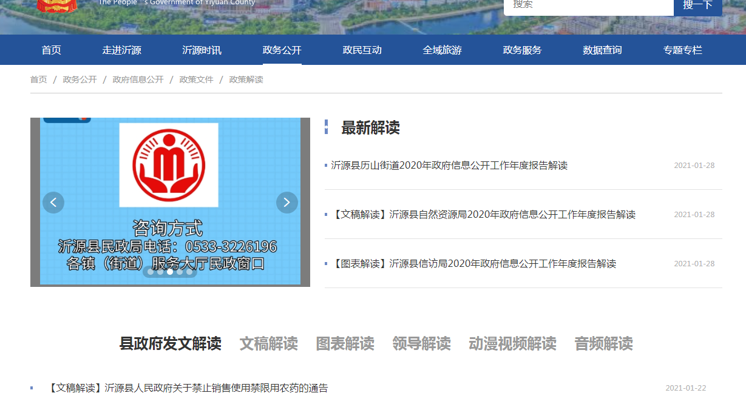Open 沂源县历山街道2020年 annual report article

[449, 166]
